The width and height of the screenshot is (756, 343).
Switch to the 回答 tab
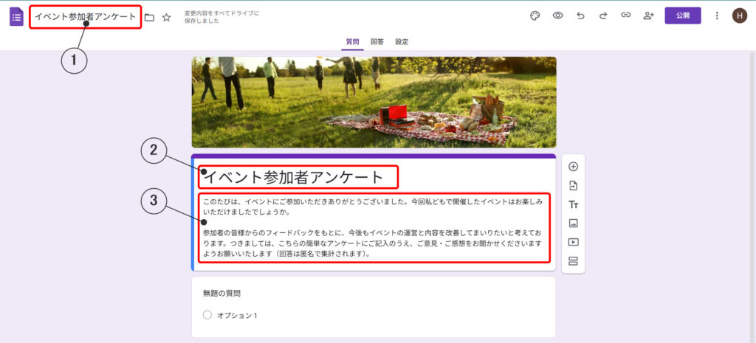click(377, 42)
